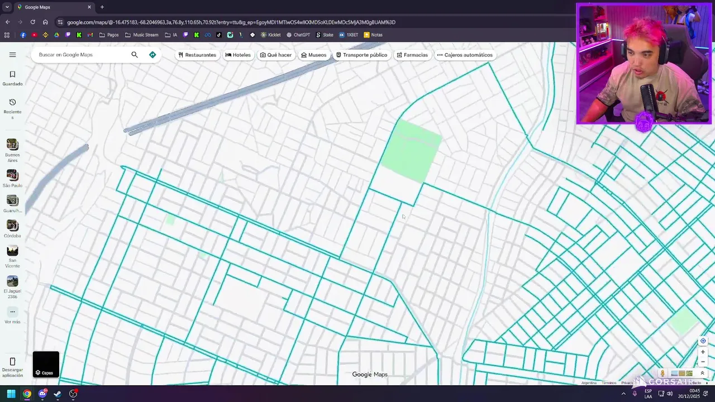Open the 1XBET bookmark

pos(349,35)
